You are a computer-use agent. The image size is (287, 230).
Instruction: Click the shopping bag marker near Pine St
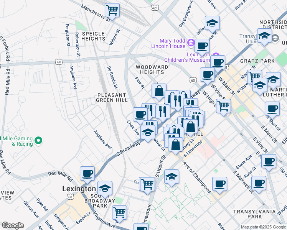point(159,91)
